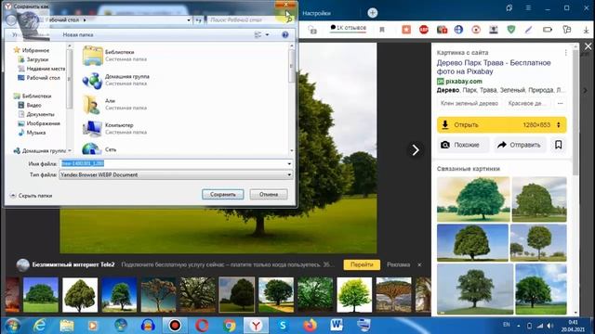The width and height of the screenshot is (595, 334).
Task: Select Библиотеки in the navigation pane tree
Action: click(x=33, y=96)
